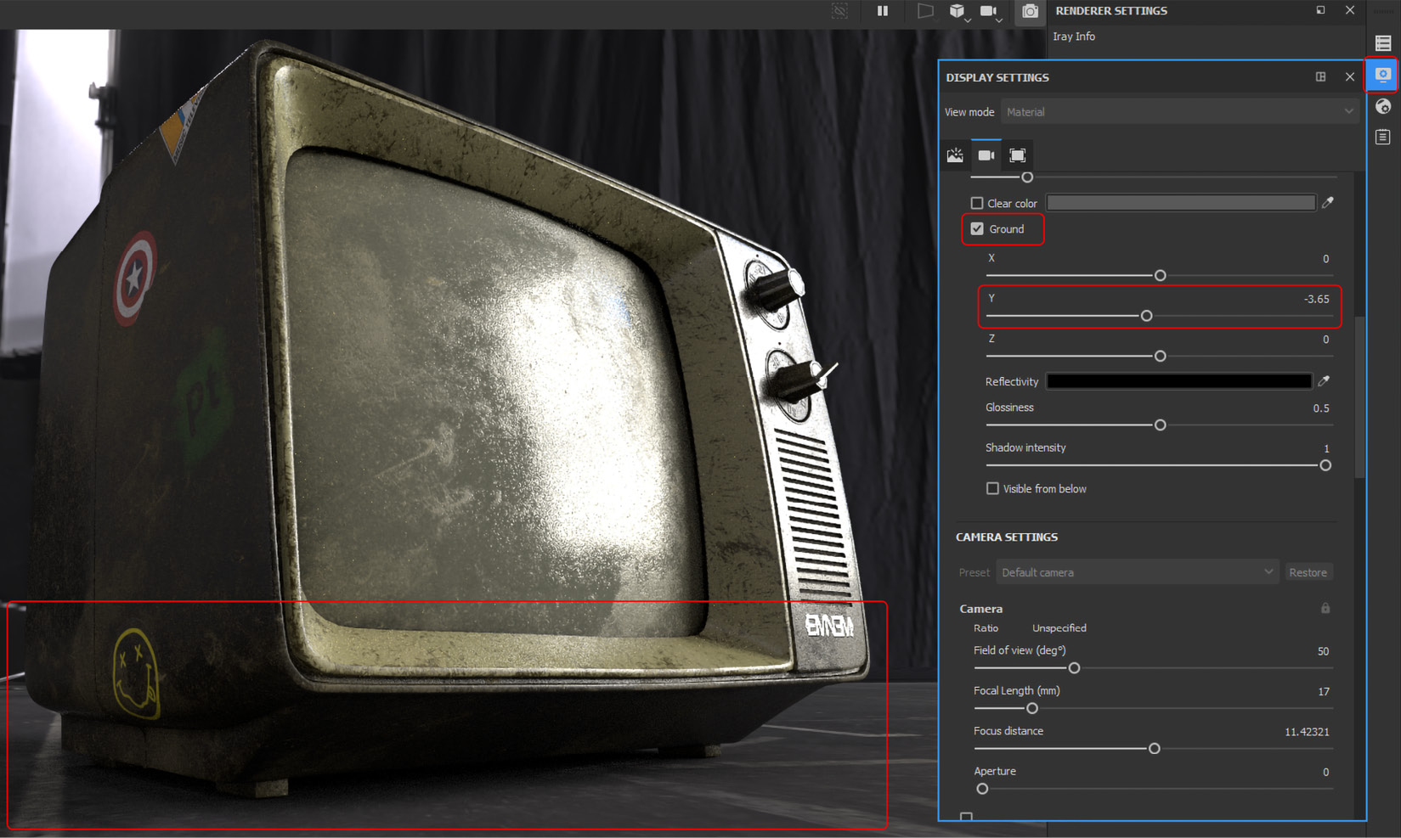1401x838 pixels.
Task: Click the Focus distance slider handle
Action: coord(1154,748)
